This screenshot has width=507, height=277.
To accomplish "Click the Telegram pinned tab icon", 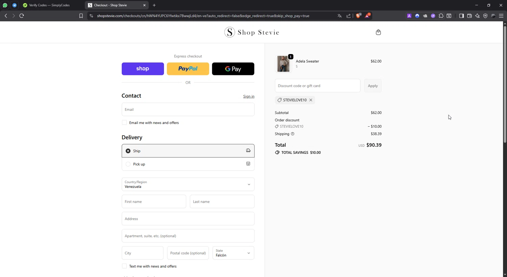I will [15, 5].
